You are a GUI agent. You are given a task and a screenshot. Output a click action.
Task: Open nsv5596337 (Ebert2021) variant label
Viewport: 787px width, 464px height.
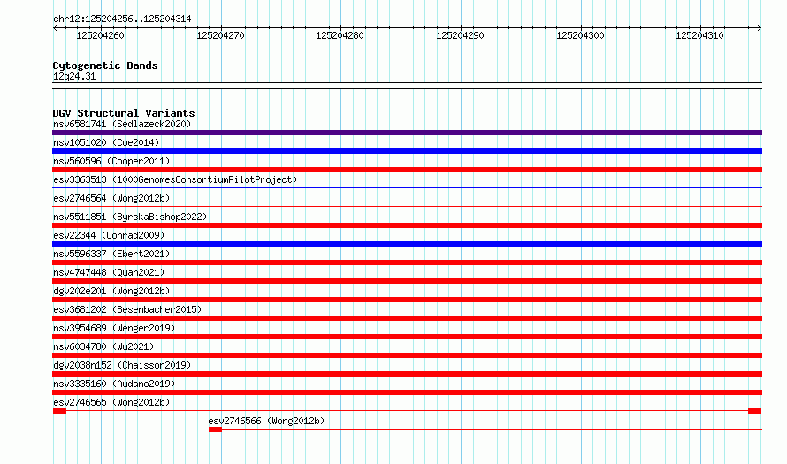tap(111, 254)
